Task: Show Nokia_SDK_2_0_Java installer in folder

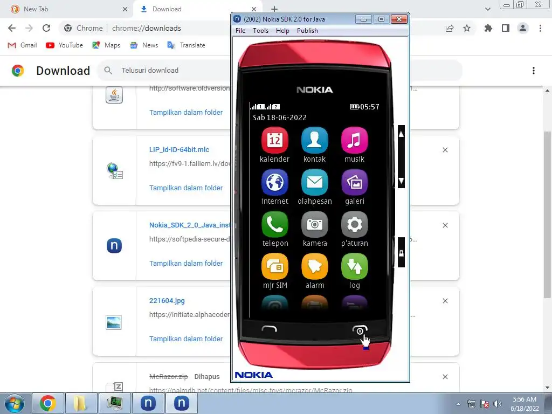Action: pos(186,263)
